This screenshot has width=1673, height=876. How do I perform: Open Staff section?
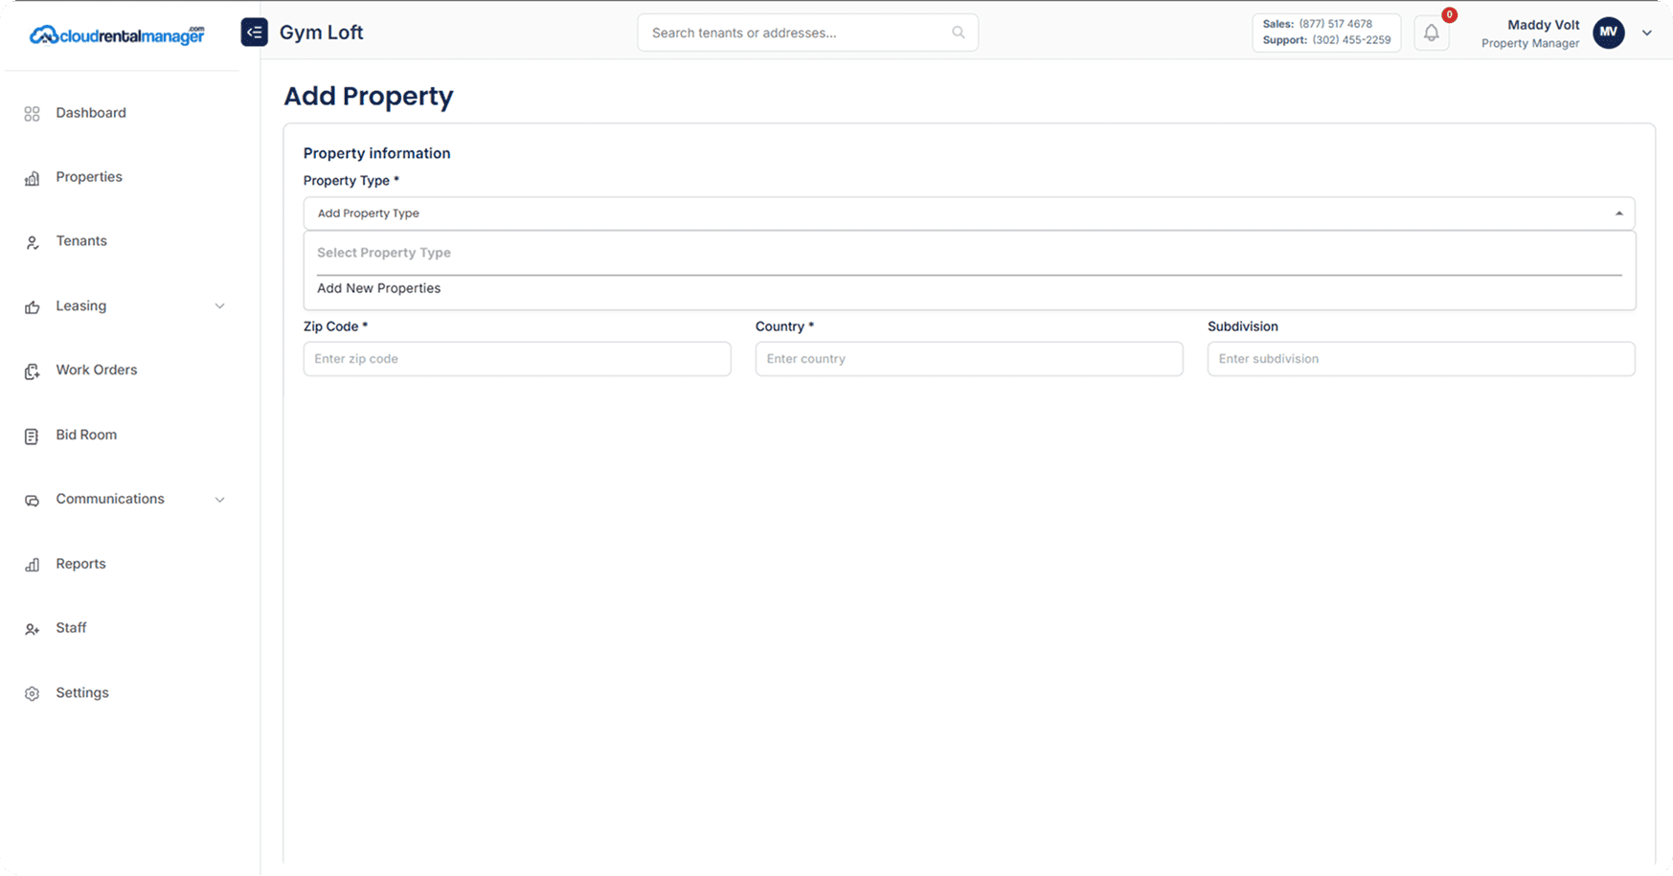coord(71,628)
